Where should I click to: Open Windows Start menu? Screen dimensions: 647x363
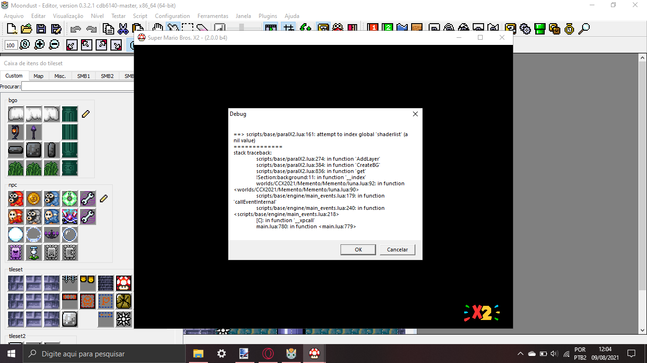11,354
